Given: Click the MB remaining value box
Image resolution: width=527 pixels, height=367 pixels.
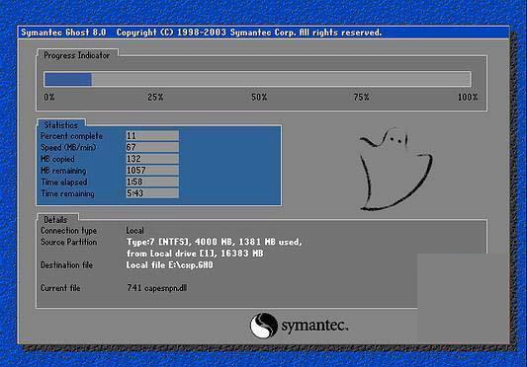Looking at the screenshot, I should 152,170.
